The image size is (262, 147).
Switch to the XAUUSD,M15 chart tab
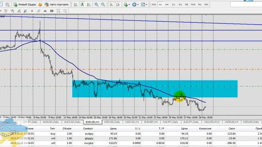click(212, 122)
